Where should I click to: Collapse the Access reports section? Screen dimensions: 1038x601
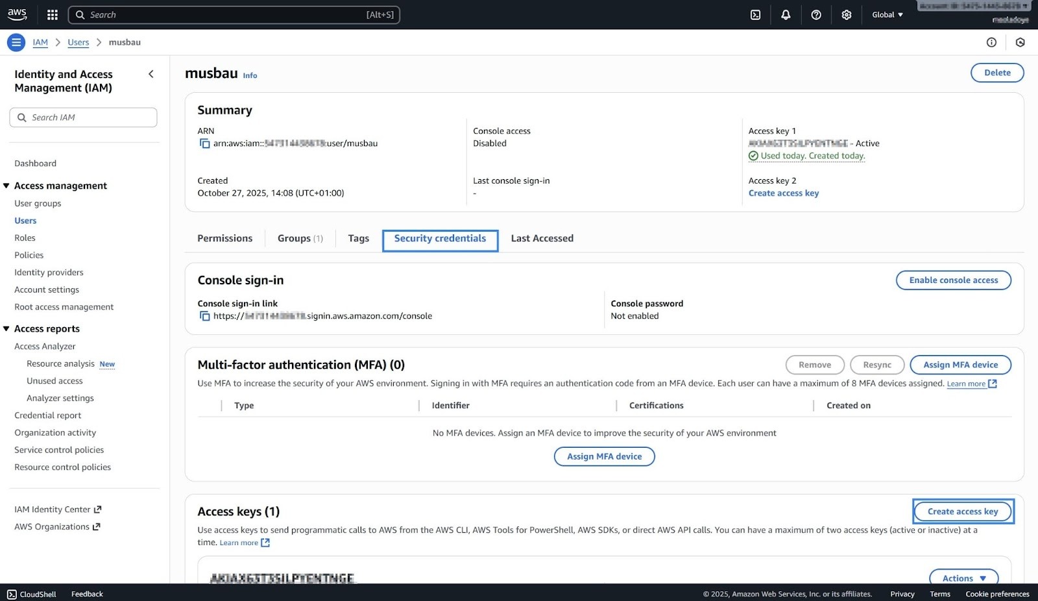6,328
